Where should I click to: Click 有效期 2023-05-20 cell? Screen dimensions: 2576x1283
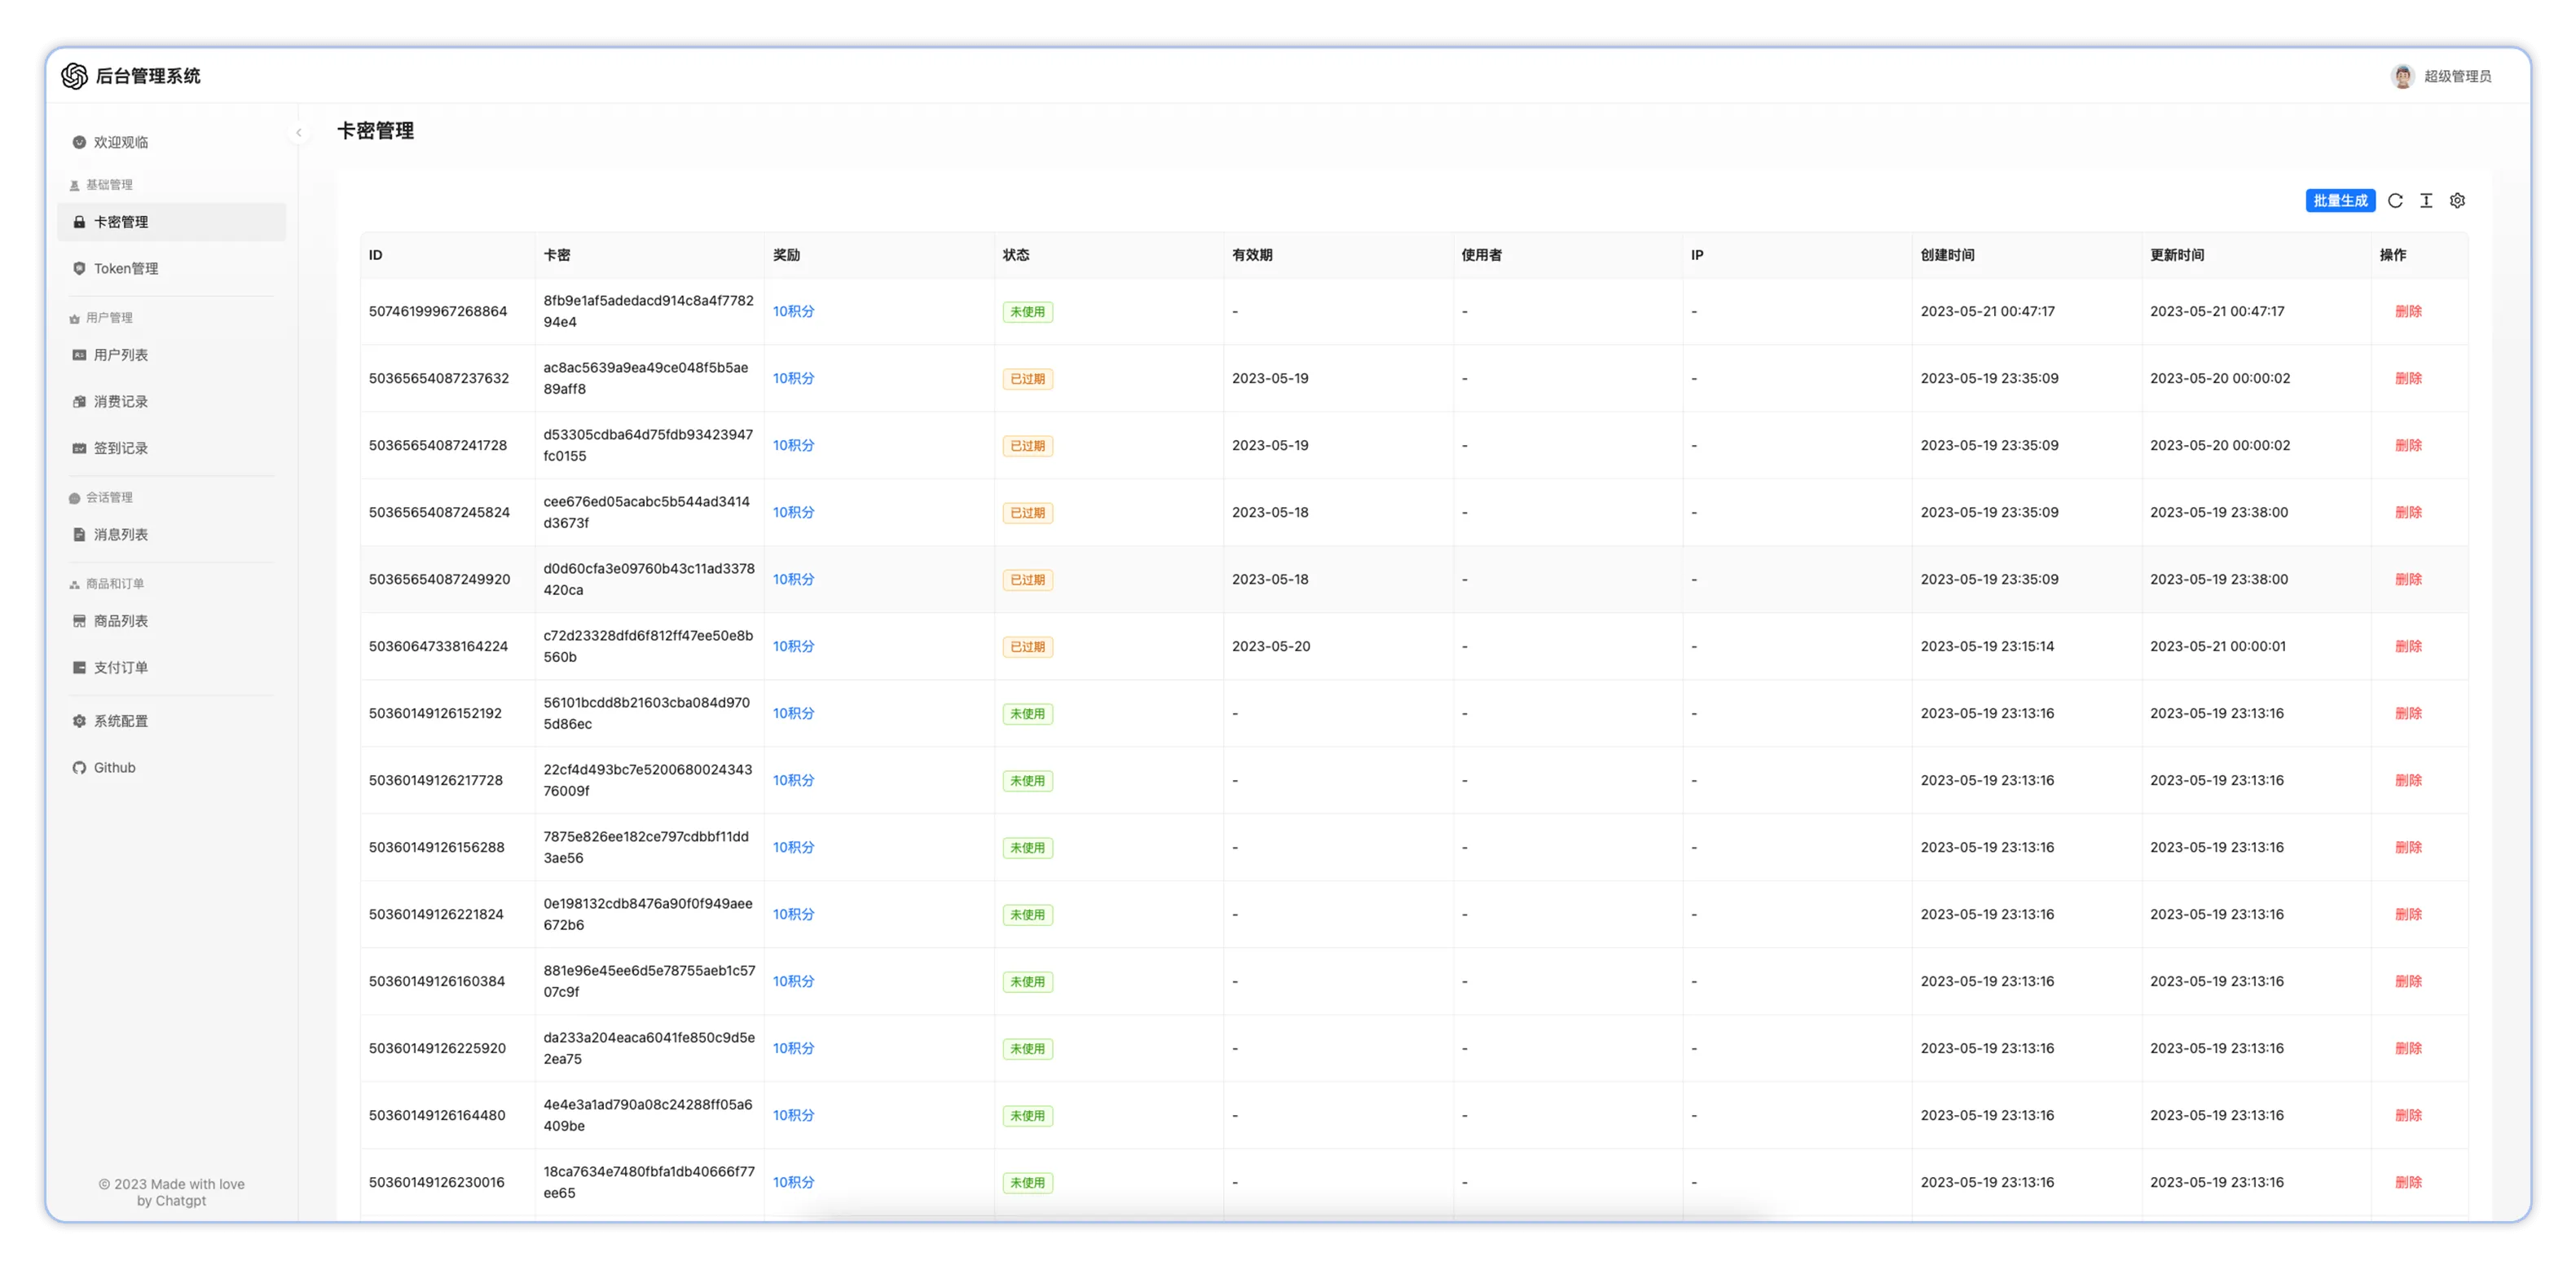click(1270, 646)
